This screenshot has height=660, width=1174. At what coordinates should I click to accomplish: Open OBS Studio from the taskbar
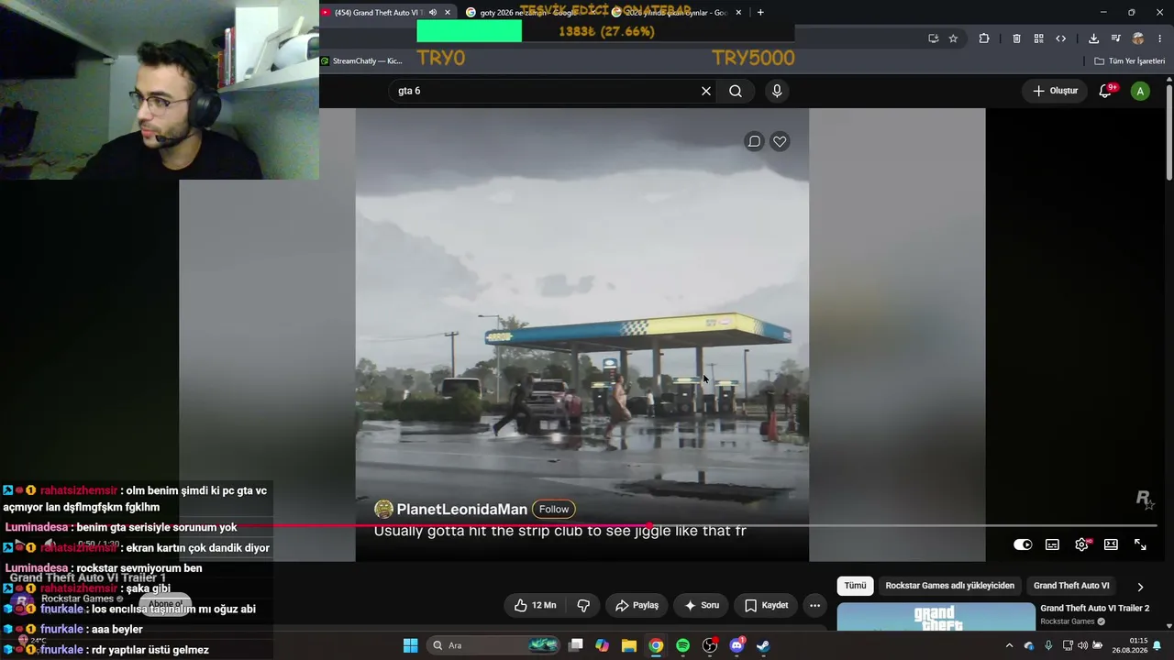point(710,645)
